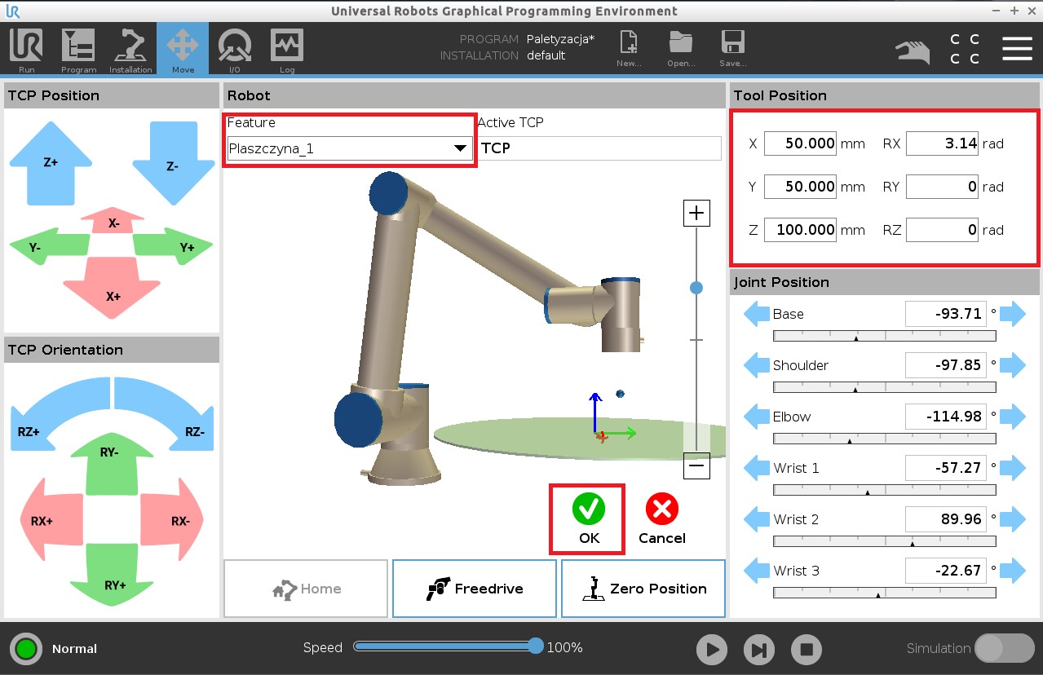Select the Move tab
1043x675 pixels.
pos(183,49)
